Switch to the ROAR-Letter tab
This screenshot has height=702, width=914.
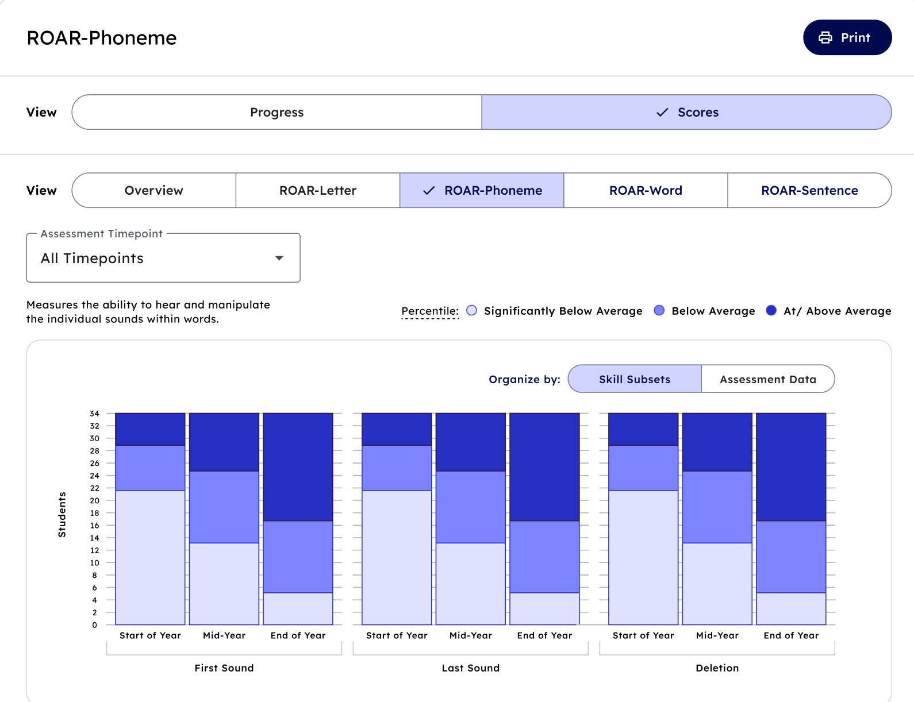click(x=317, y=191)
